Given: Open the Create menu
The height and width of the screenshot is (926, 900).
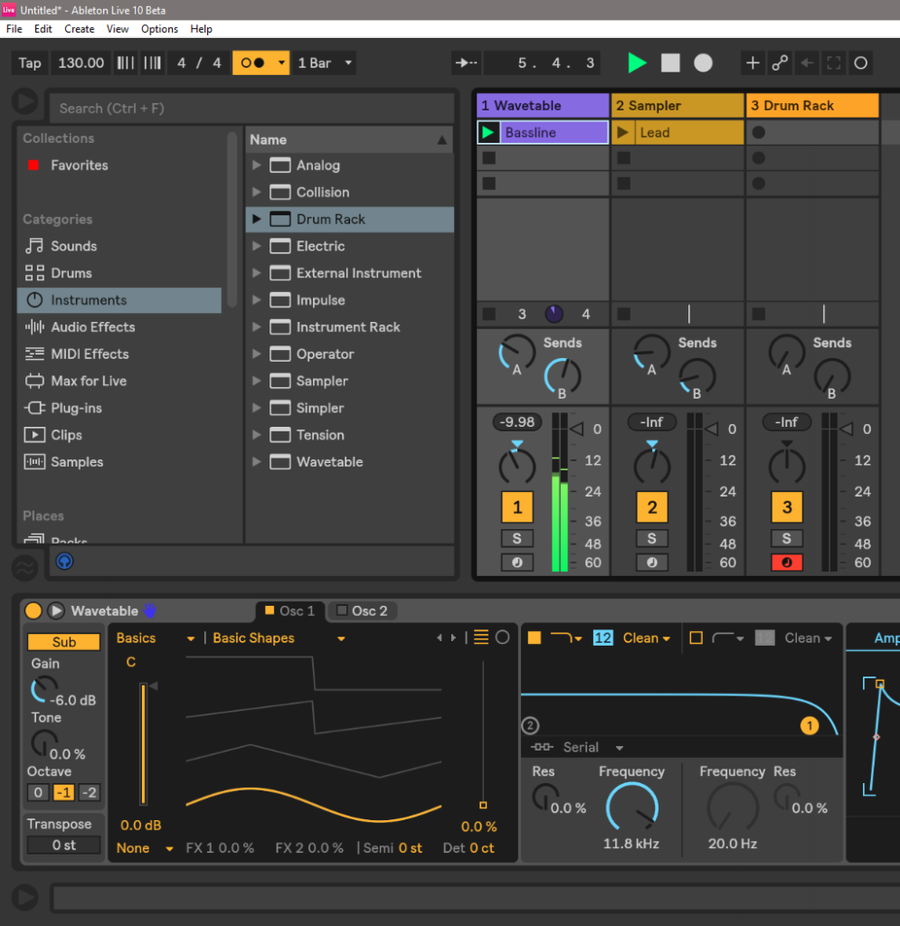Looking at the screenshot, I should [x=79, y=29].
